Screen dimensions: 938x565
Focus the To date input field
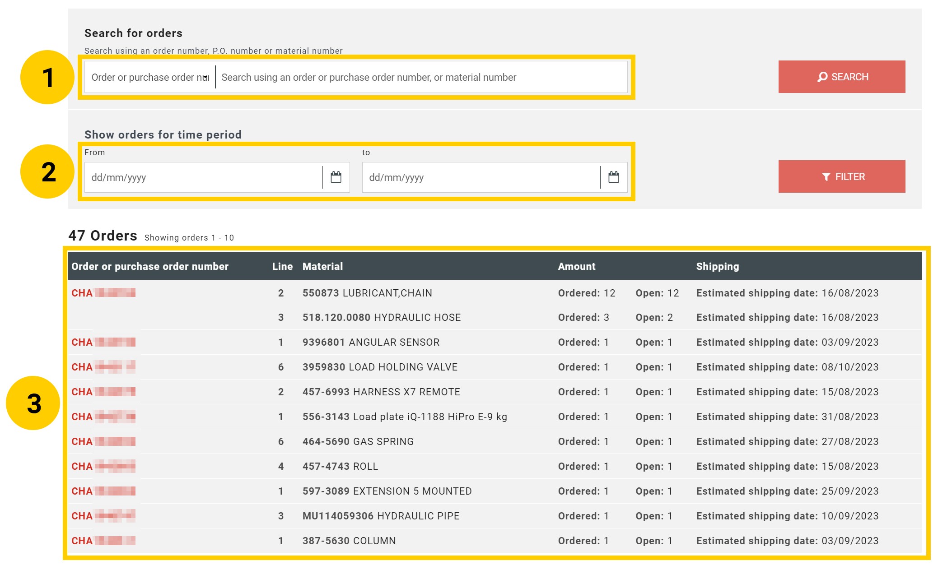481,177
